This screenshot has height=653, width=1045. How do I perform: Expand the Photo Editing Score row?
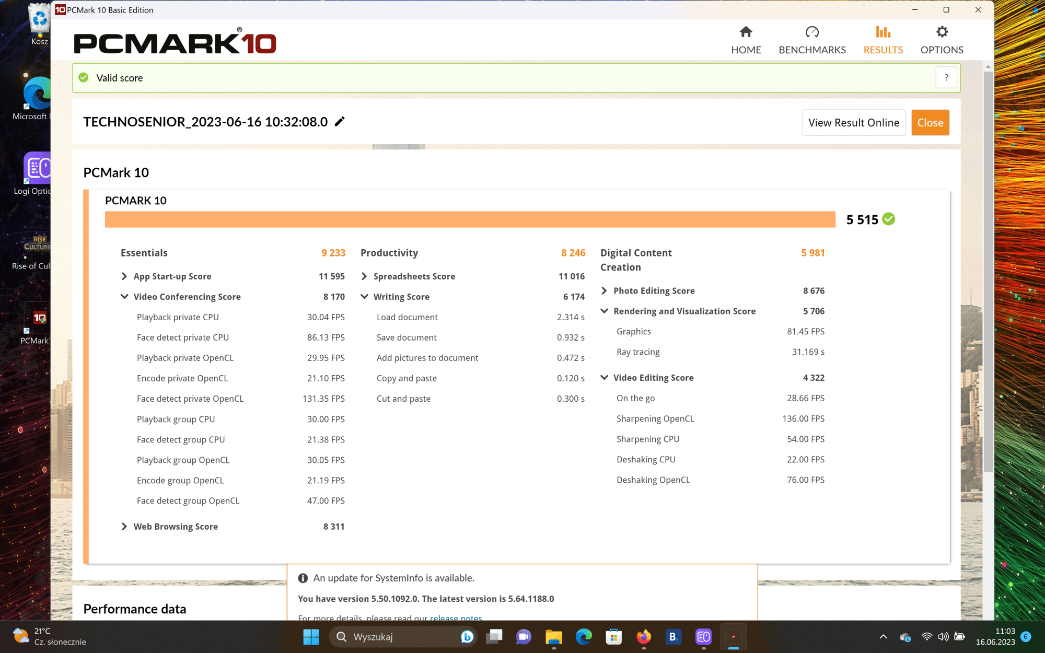(604, 290)
